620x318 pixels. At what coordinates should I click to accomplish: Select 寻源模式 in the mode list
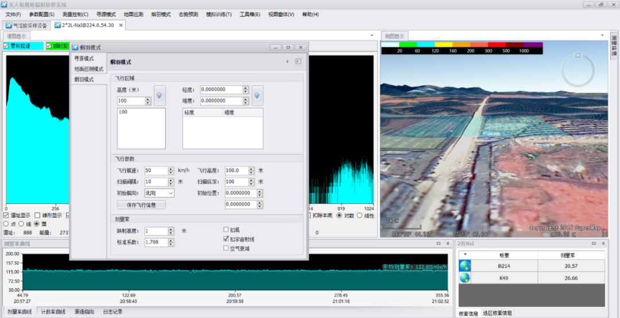[84, 59]
